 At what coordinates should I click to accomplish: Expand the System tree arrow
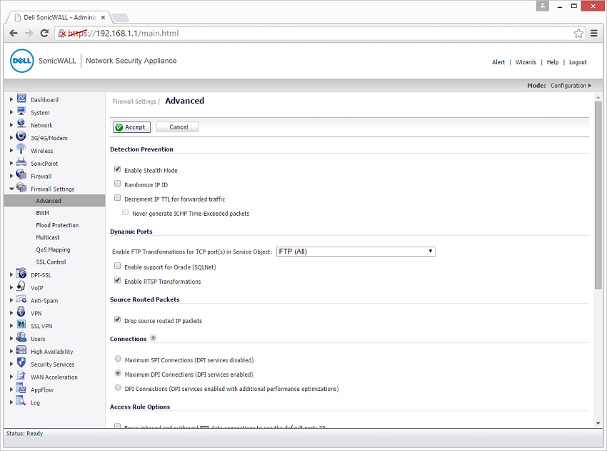pos(11,112)
